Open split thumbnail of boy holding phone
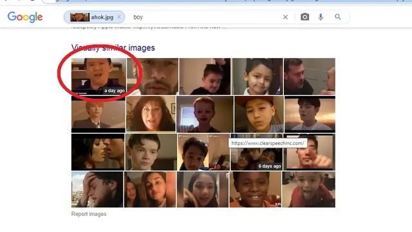This screenshot has width=412, height=232. (203, 152)
